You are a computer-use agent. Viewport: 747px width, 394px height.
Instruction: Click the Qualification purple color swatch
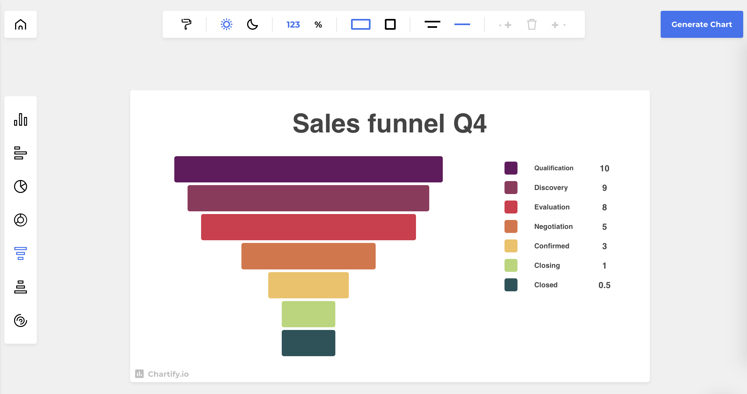(511, 168)
